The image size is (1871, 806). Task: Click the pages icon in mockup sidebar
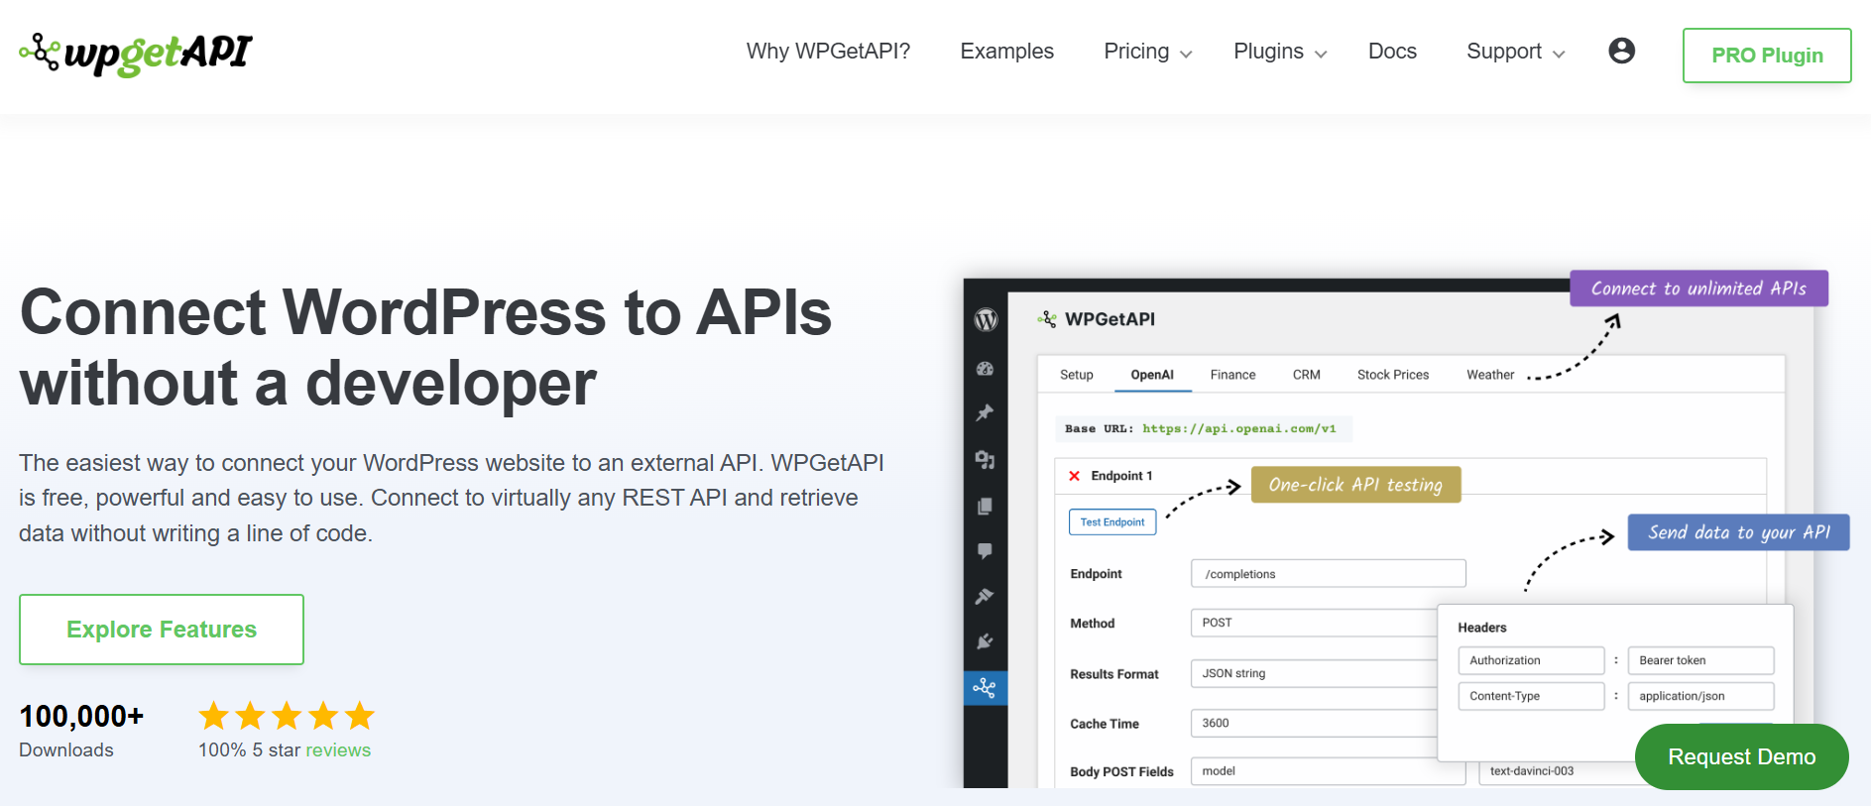click(x=985, y=507)
